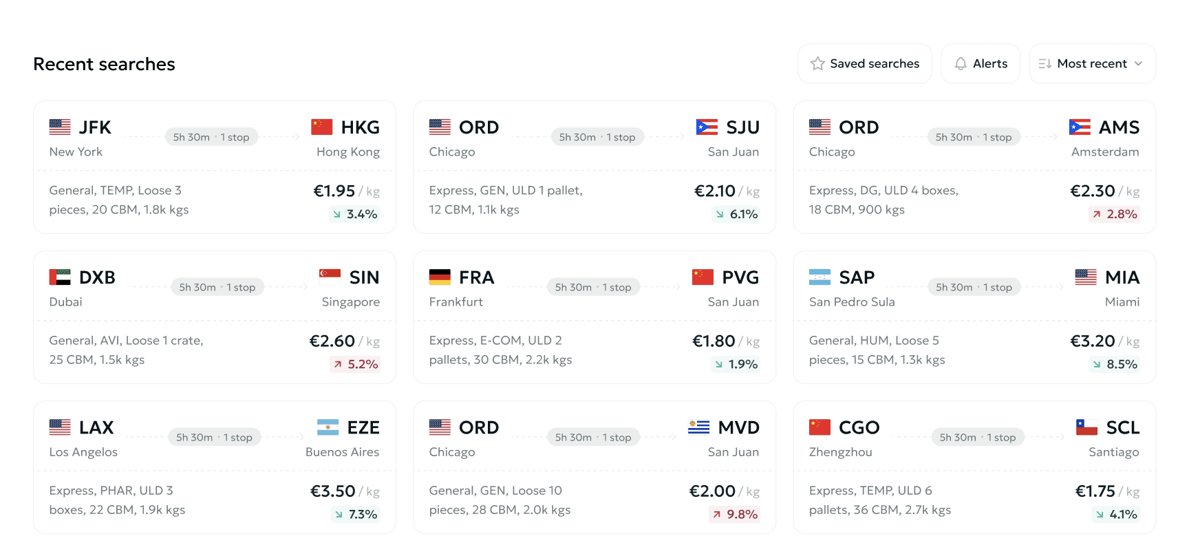Click the Chile flag next to SCL
Screen dimensions: 1189x545
tap(1086, 427)
